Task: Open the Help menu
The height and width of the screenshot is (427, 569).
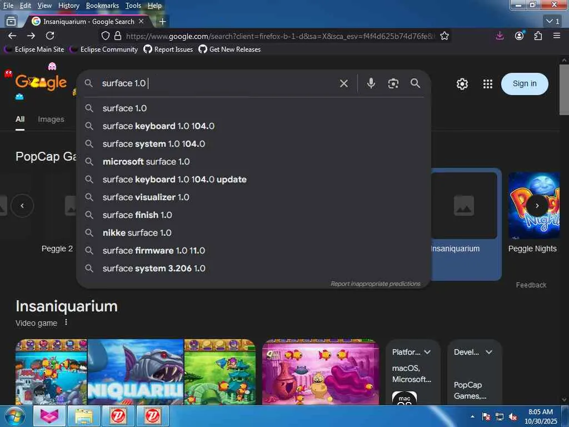Action: click(154, 6)
